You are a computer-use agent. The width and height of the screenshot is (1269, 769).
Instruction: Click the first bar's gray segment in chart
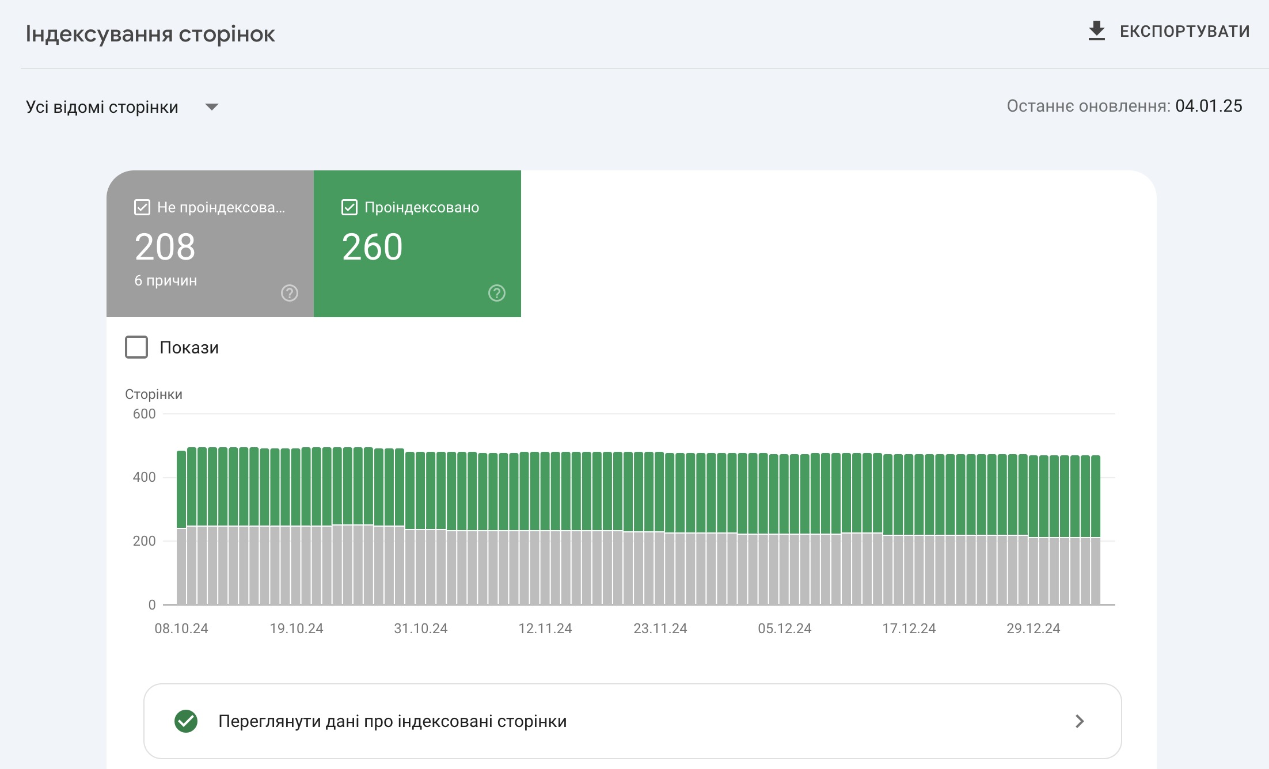[181, 567]
